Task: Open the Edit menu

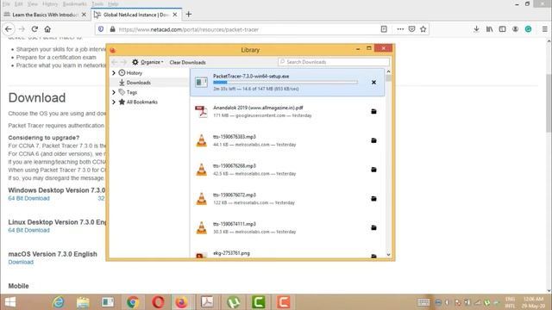Action: tap(19, 3)
